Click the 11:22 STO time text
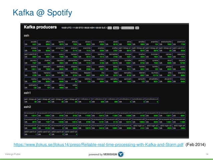Screen dimensions: 213x160 78,28
